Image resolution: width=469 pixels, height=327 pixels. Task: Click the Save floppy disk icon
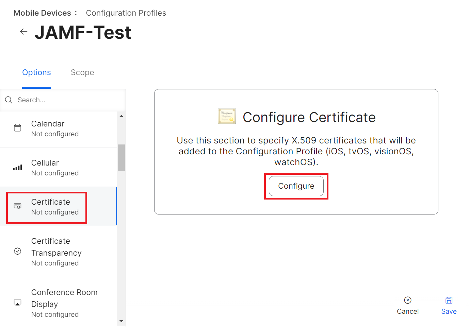point(449,300)
